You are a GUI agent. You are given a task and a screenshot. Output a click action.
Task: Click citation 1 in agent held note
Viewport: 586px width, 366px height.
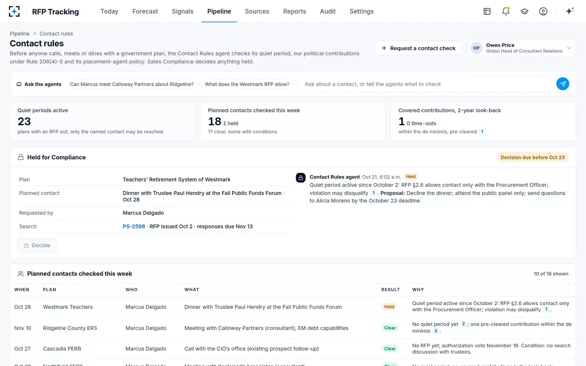tap(374, 193)
